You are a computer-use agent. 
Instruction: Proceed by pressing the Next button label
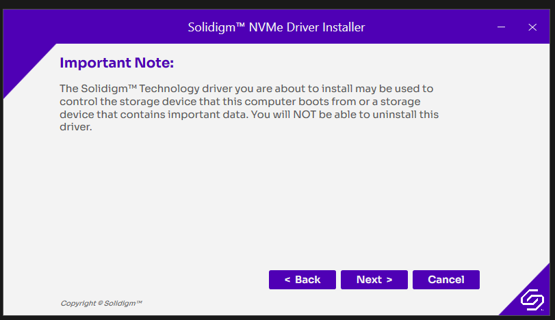coord(369,280)
